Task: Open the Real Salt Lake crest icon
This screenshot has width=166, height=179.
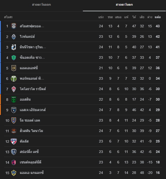Action: 14,121
